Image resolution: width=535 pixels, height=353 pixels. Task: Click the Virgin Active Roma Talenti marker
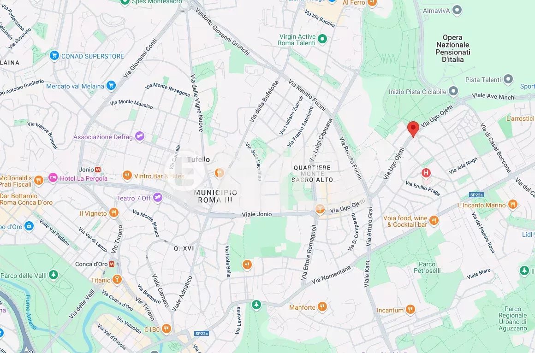(x=322, y=39)
